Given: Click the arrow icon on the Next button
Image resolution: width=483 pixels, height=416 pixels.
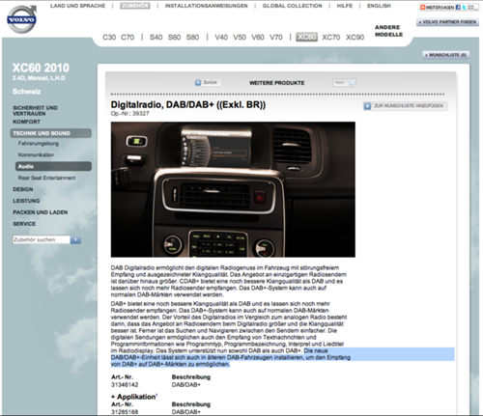Looking at the screenshot, I should (352, 83).
